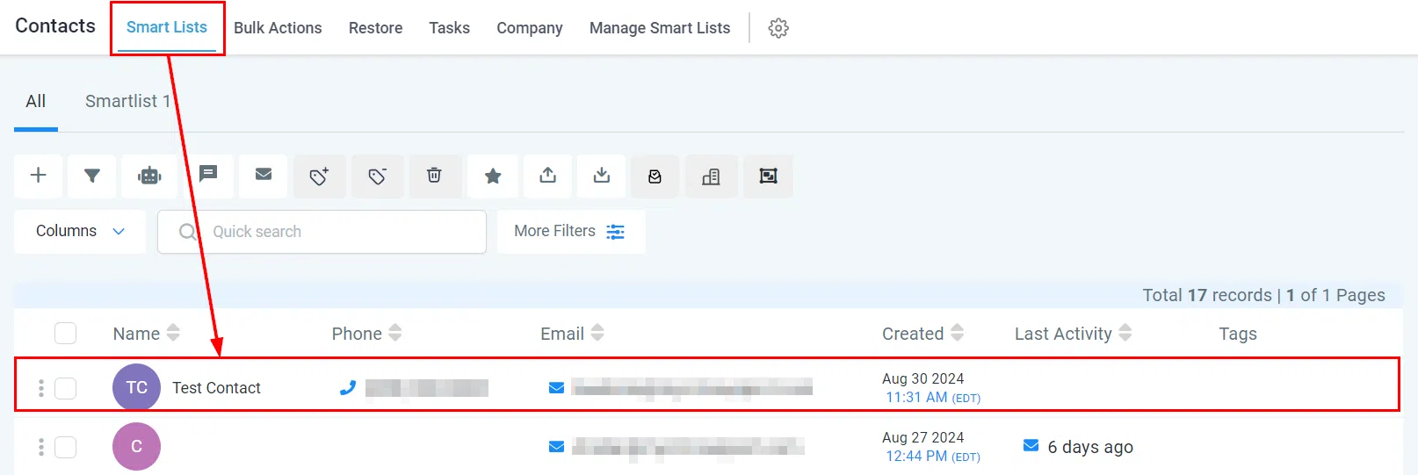Open the settings gear icon

(778, 28)
